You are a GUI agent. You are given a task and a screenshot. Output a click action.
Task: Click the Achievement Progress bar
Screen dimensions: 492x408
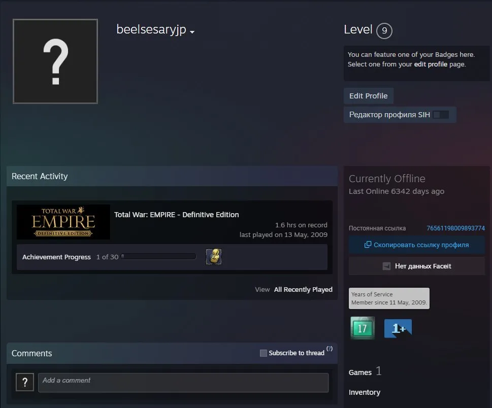(x=158, y=257)
